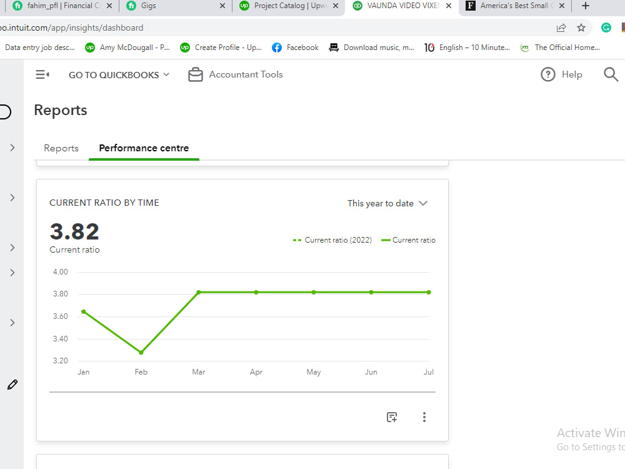
Task: Switch to the Project Catalog Upwork tab
Action: pos(289,6)
